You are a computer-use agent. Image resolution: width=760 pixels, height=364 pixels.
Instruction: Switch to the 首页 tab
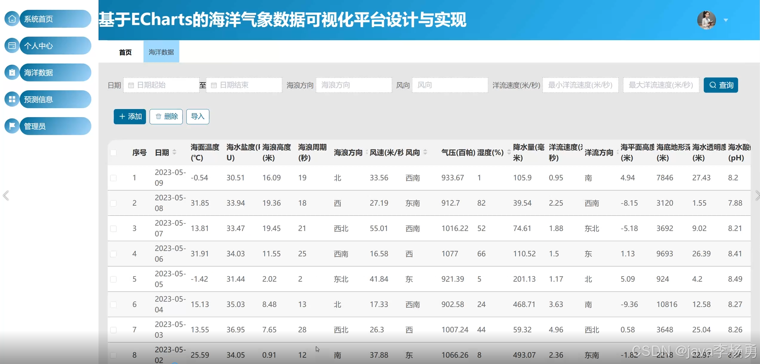[125, 52]
